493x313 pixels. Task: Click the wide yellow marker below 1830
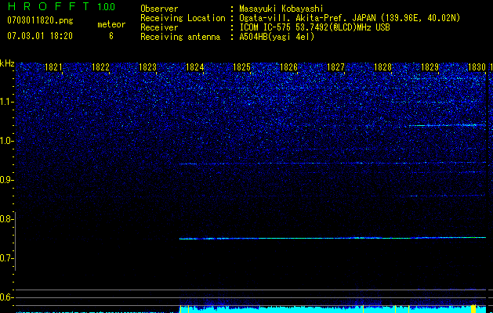click(473, 308)
